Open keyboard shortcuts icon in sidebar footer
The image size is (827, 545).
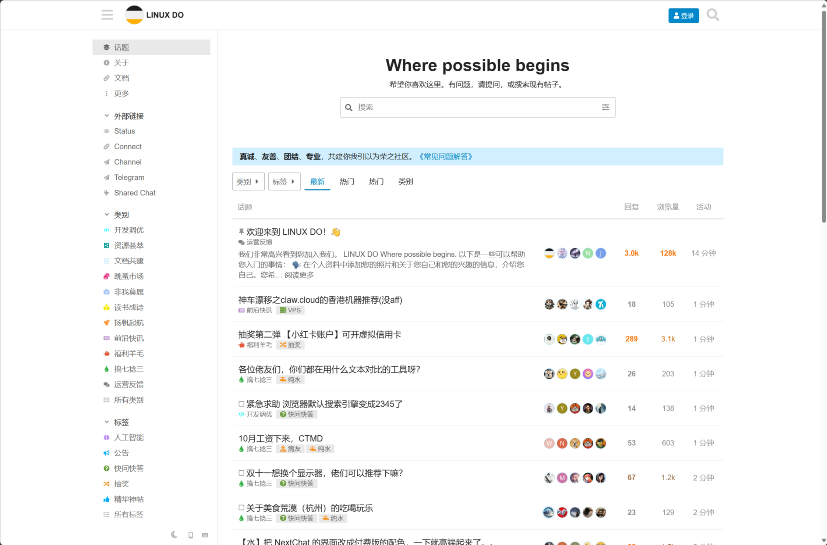(x=205, y=535)
